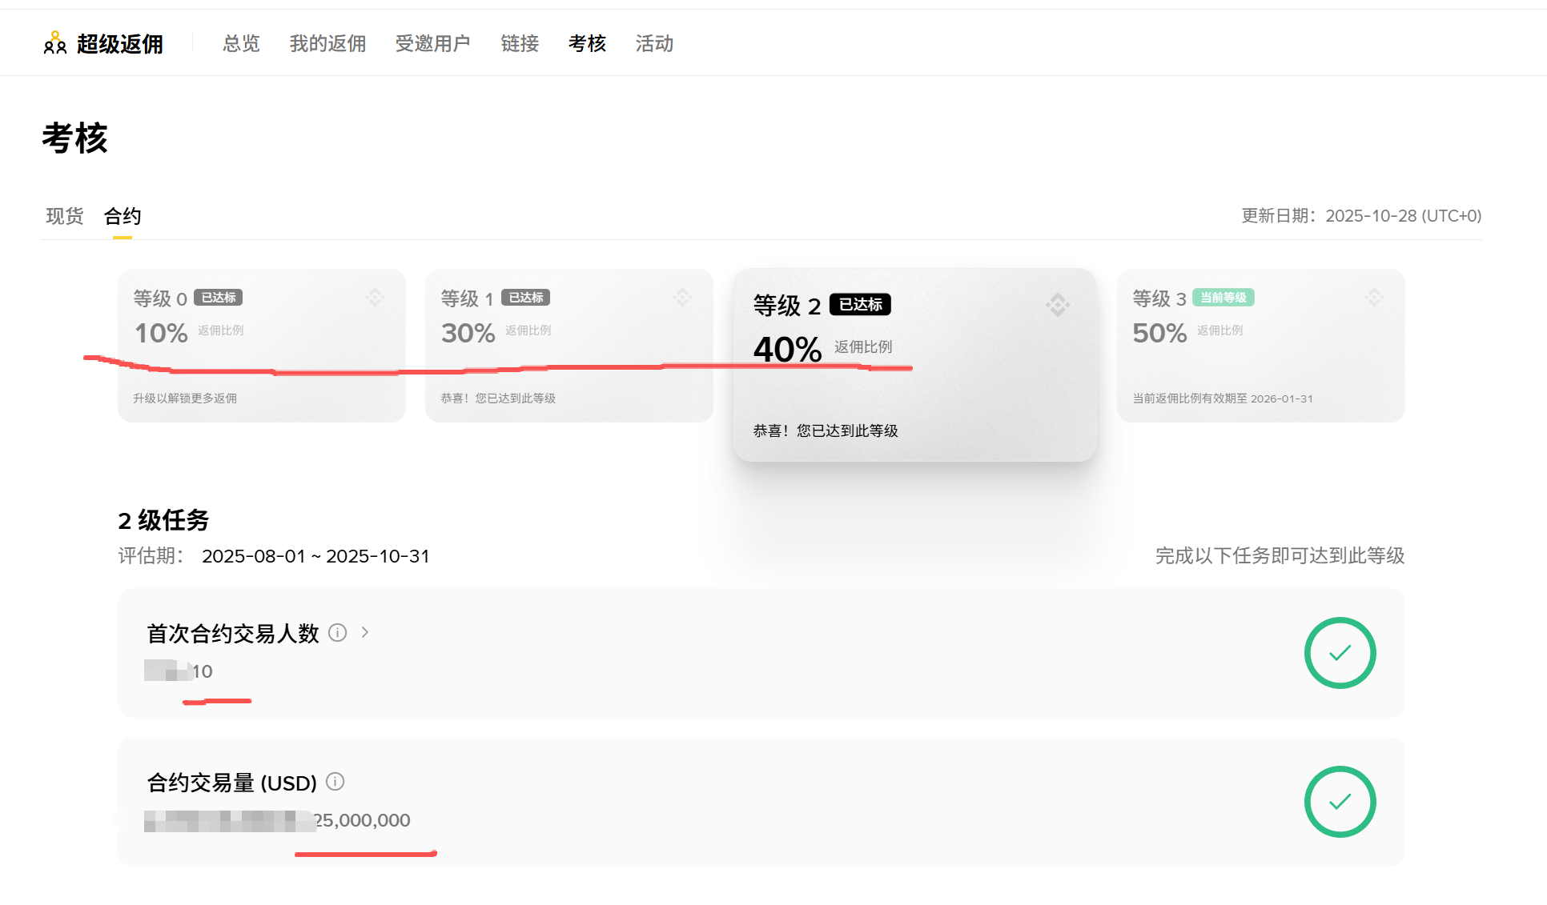Viewport: 1547px width, 905px height.
Task: Click the Binance diamond icon on 等级 2 card
Action: click(x=1057, y=305)
